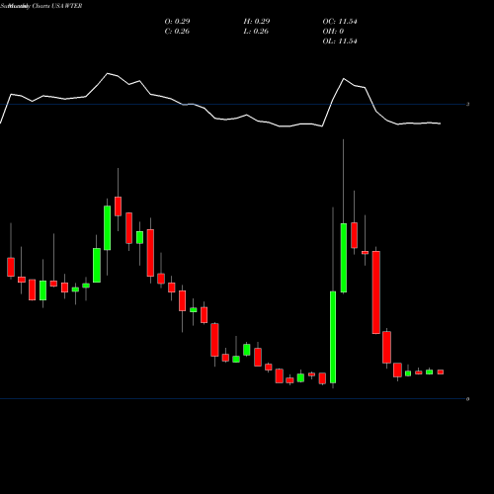Click the '0' axis label at baseline
The width and height of the screenshot is (494, 494).
pos(467,399)
